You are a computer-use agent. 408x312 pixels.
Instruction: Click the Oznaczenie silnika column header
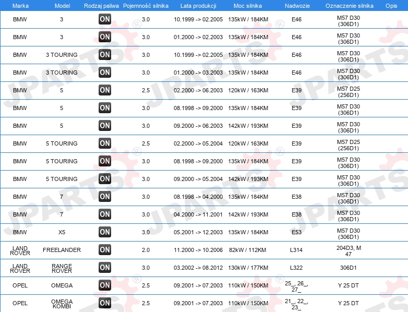(349, 6)
